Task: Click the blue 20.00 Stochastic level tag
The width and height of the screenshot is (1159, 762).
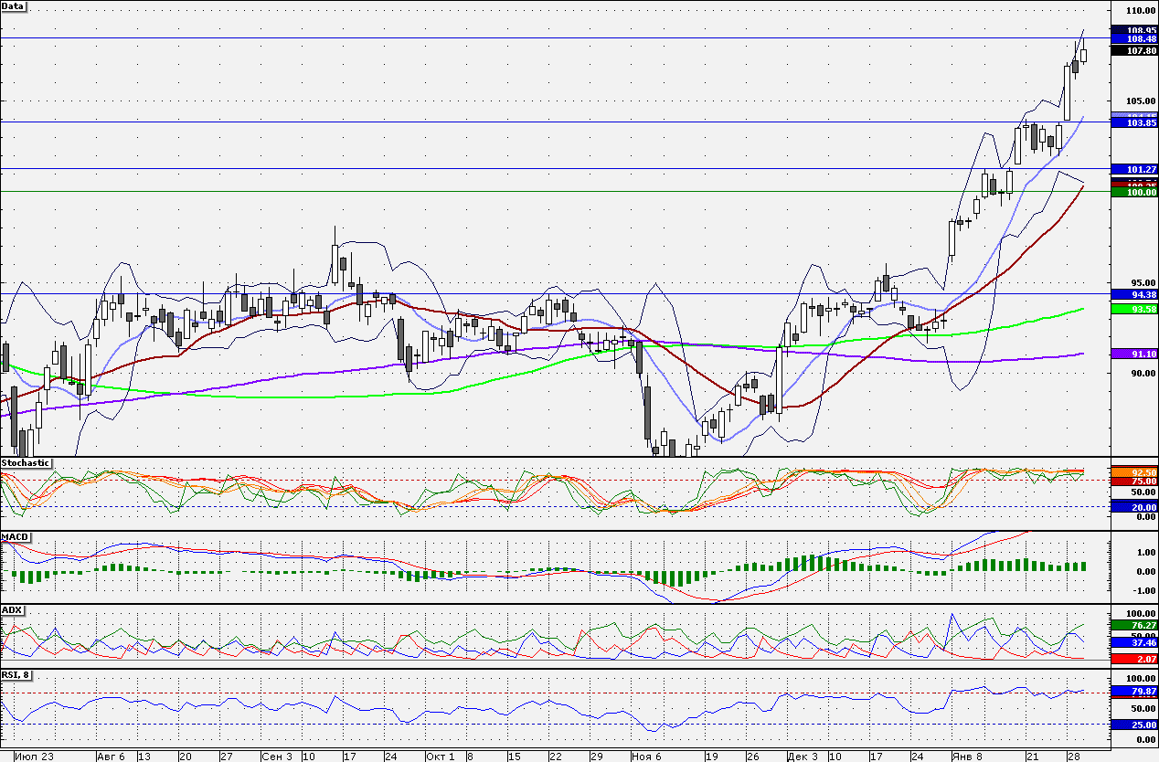Action: 1133,506
